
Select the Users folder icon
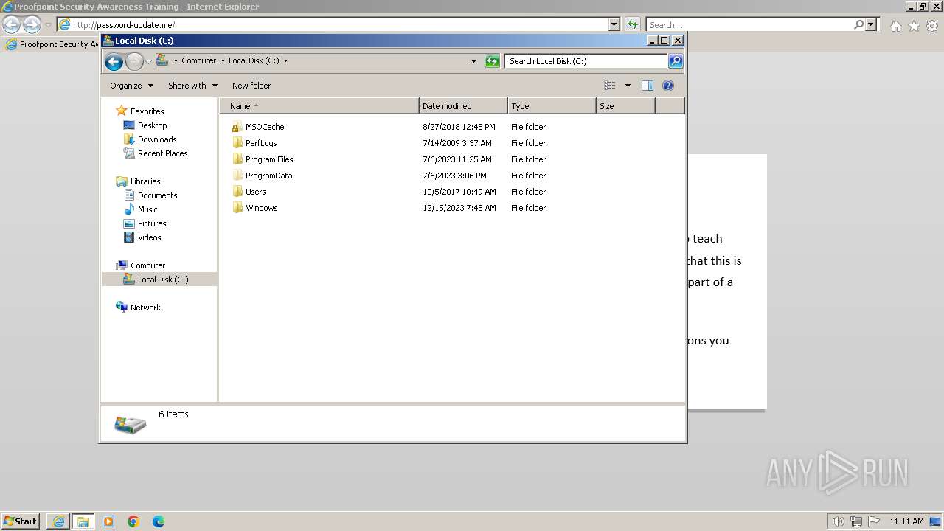coord(237,192)
